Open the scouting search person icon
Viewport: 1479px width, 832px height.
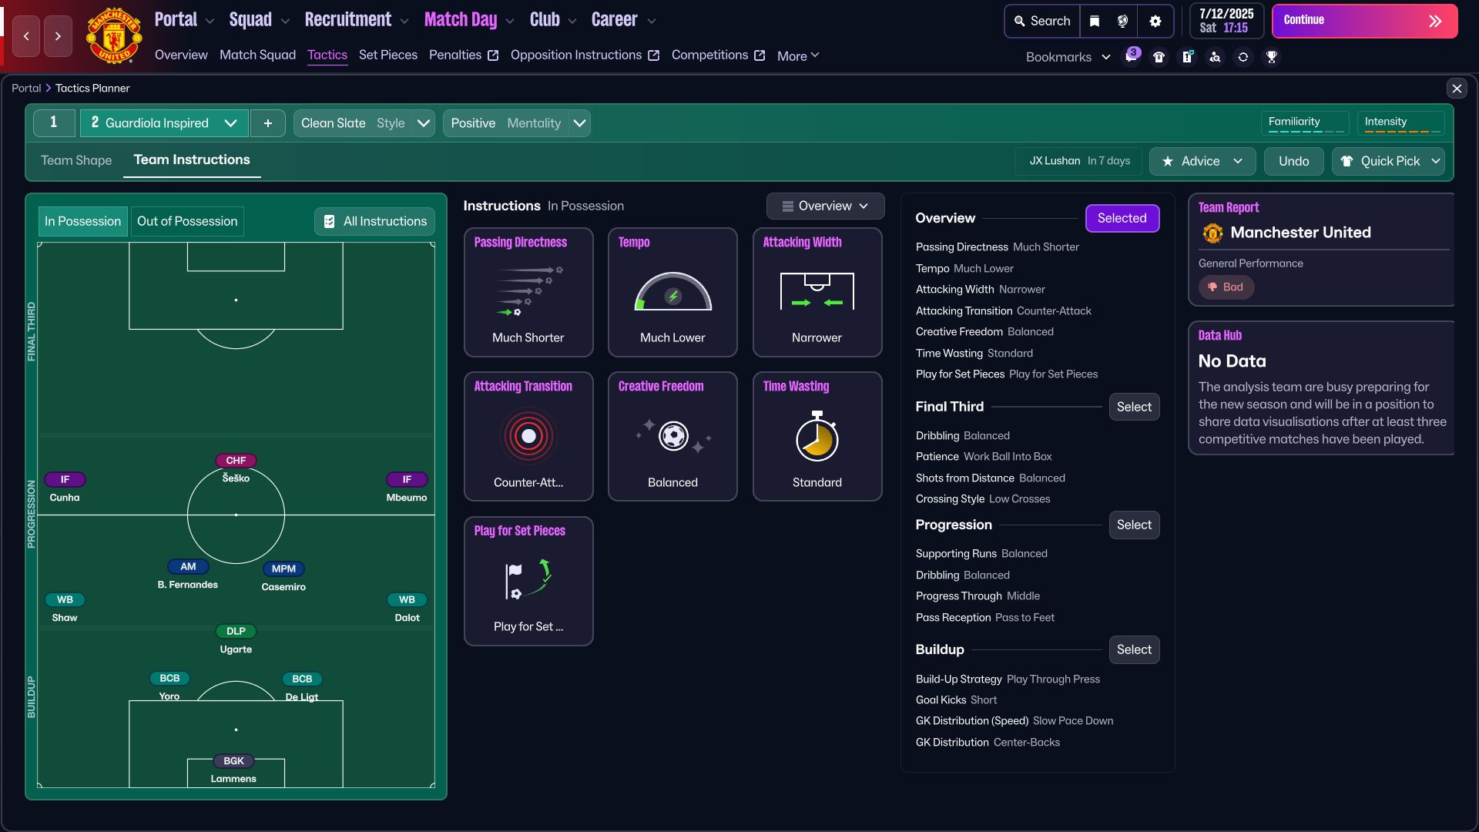click(1216, 57)
